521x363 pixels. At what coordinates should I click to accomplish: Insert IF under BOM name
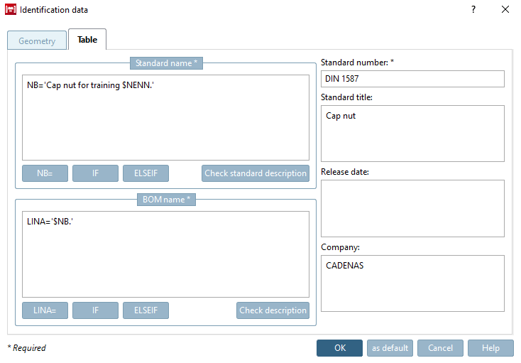95,310
